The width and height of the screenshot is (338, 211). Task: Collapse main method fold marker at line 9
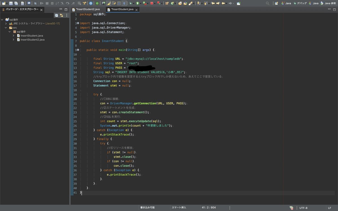tap(78, 50)
